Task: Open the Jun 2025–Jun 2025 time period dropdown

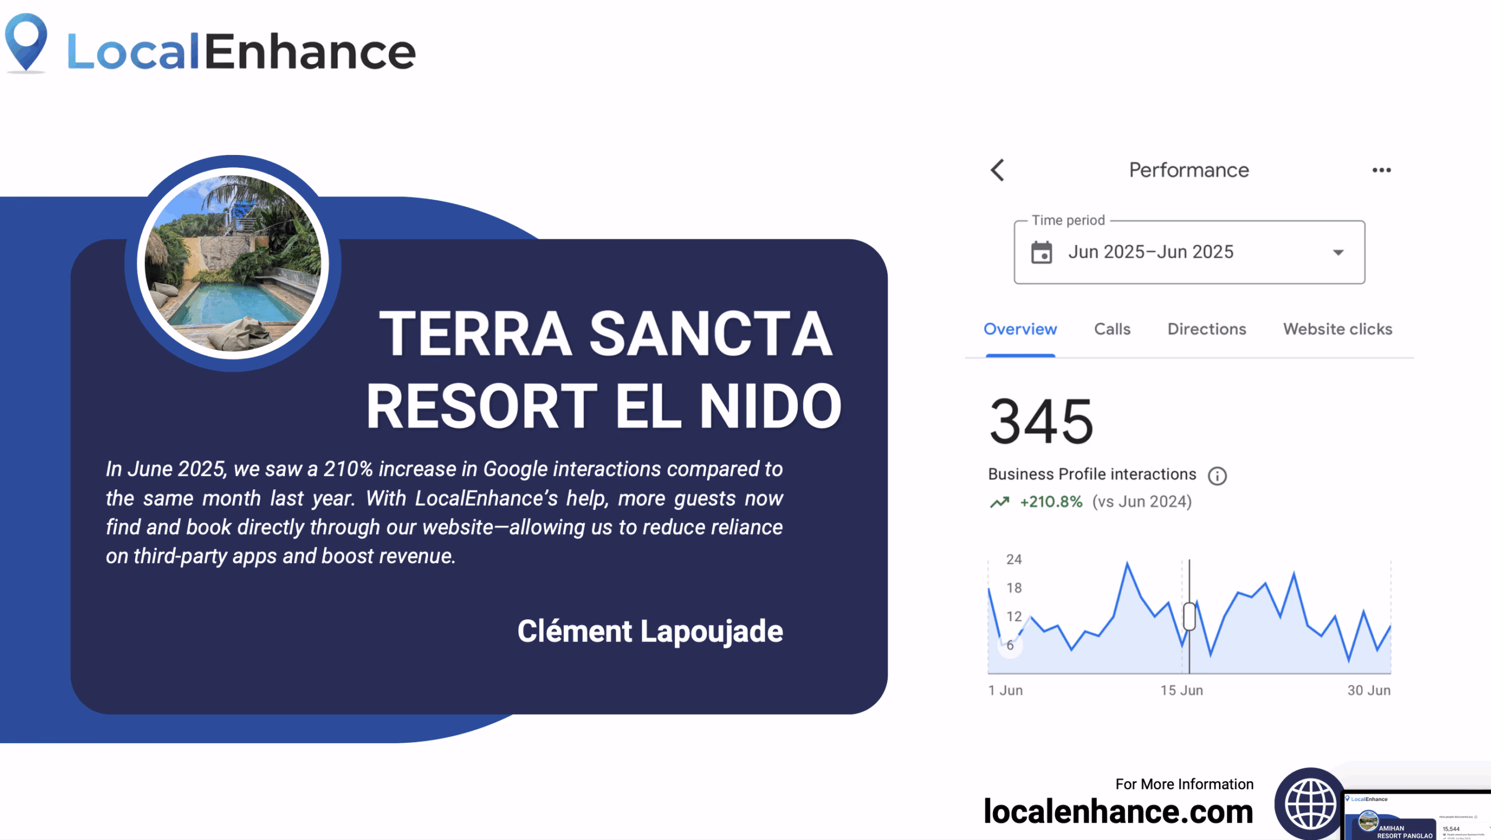Action: (x=1338, y=252)
